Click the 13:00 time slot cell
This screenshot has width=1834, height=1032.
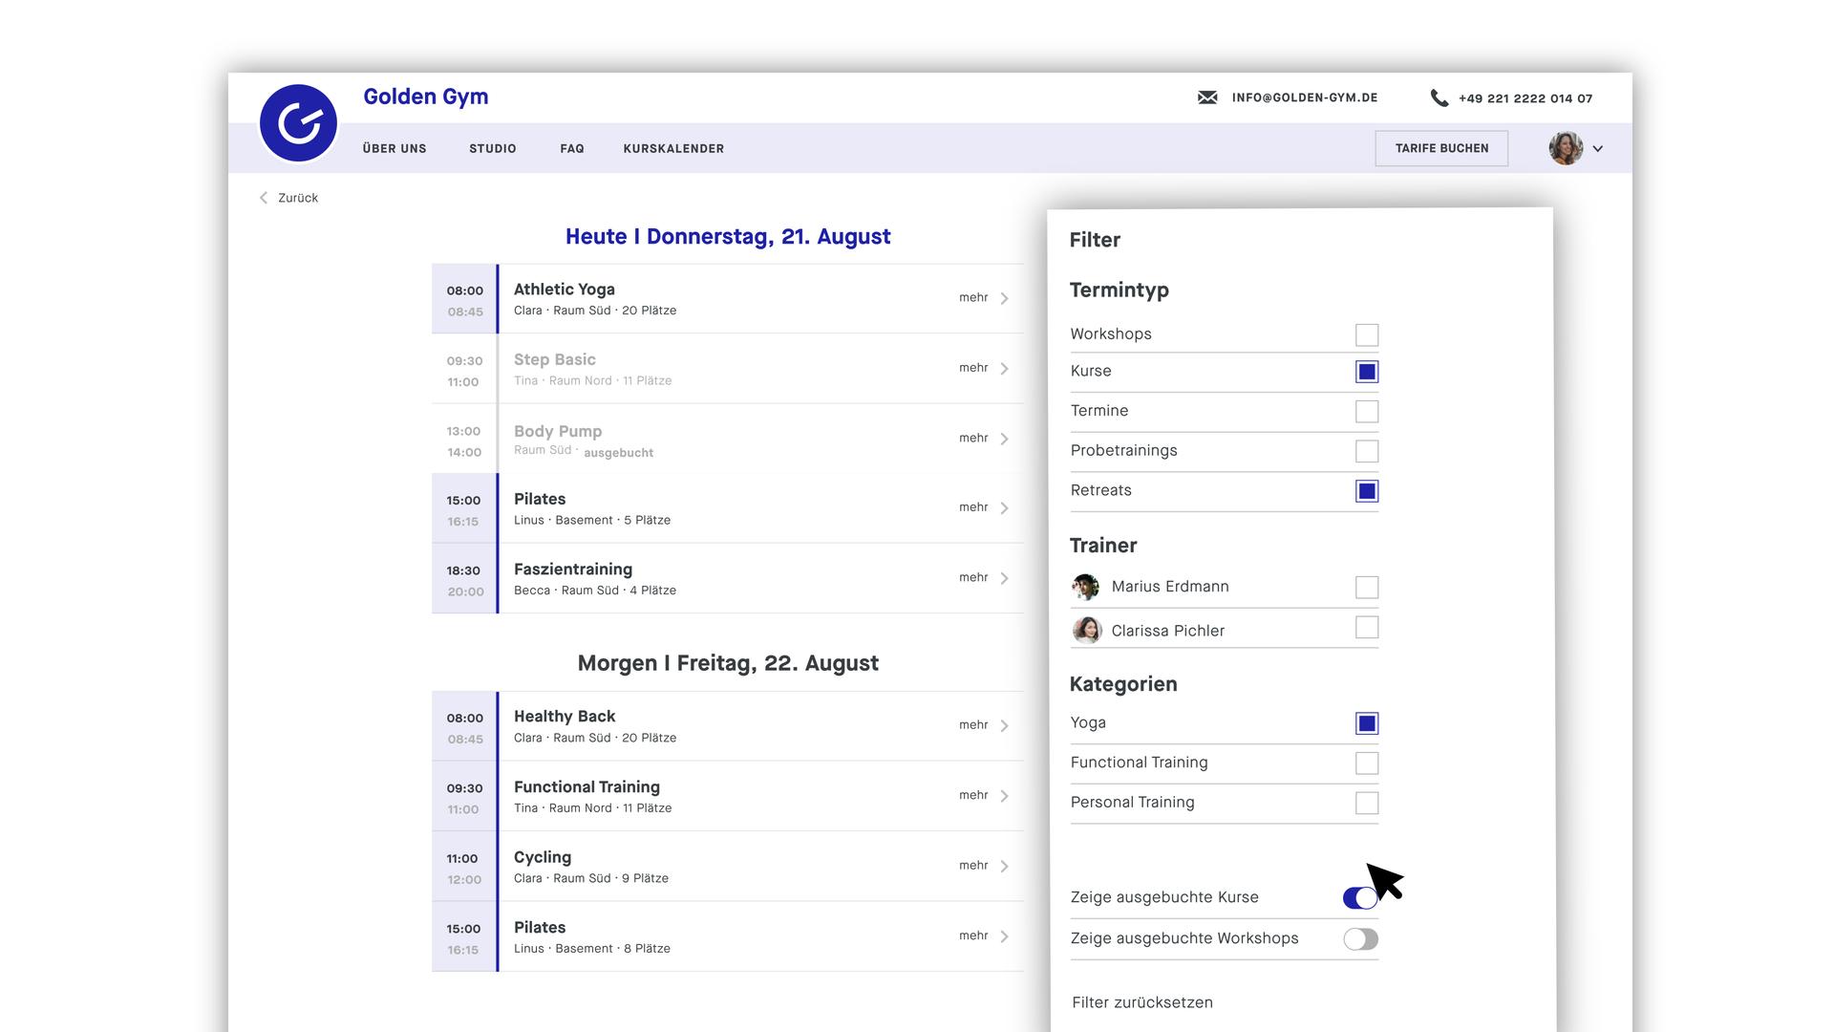[x=464, y=440]
